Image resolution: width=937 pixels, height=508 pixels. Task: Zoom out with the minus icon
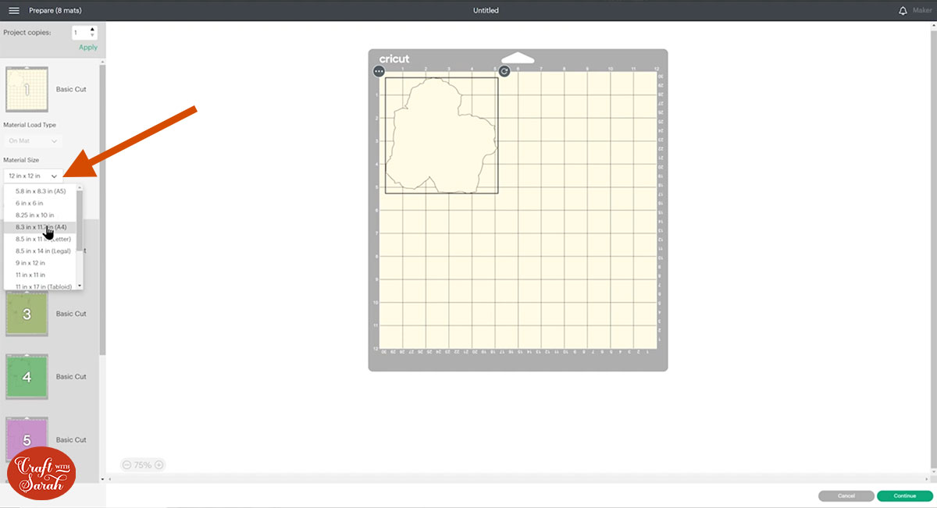click(127, 464)
